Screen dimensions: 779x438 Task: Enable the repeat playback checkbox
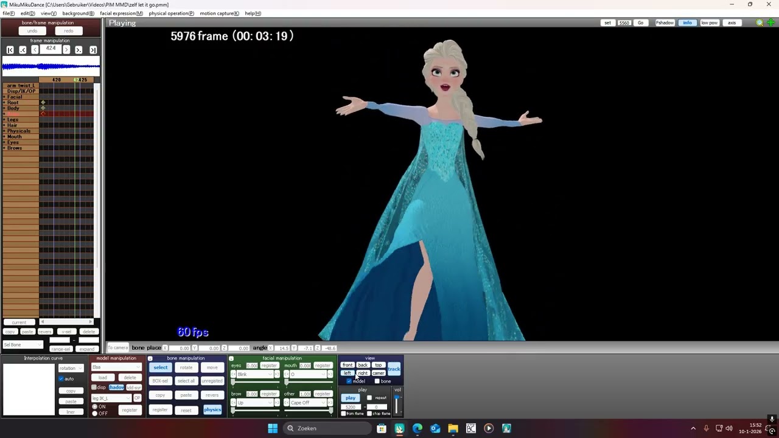tap(369, 398)
